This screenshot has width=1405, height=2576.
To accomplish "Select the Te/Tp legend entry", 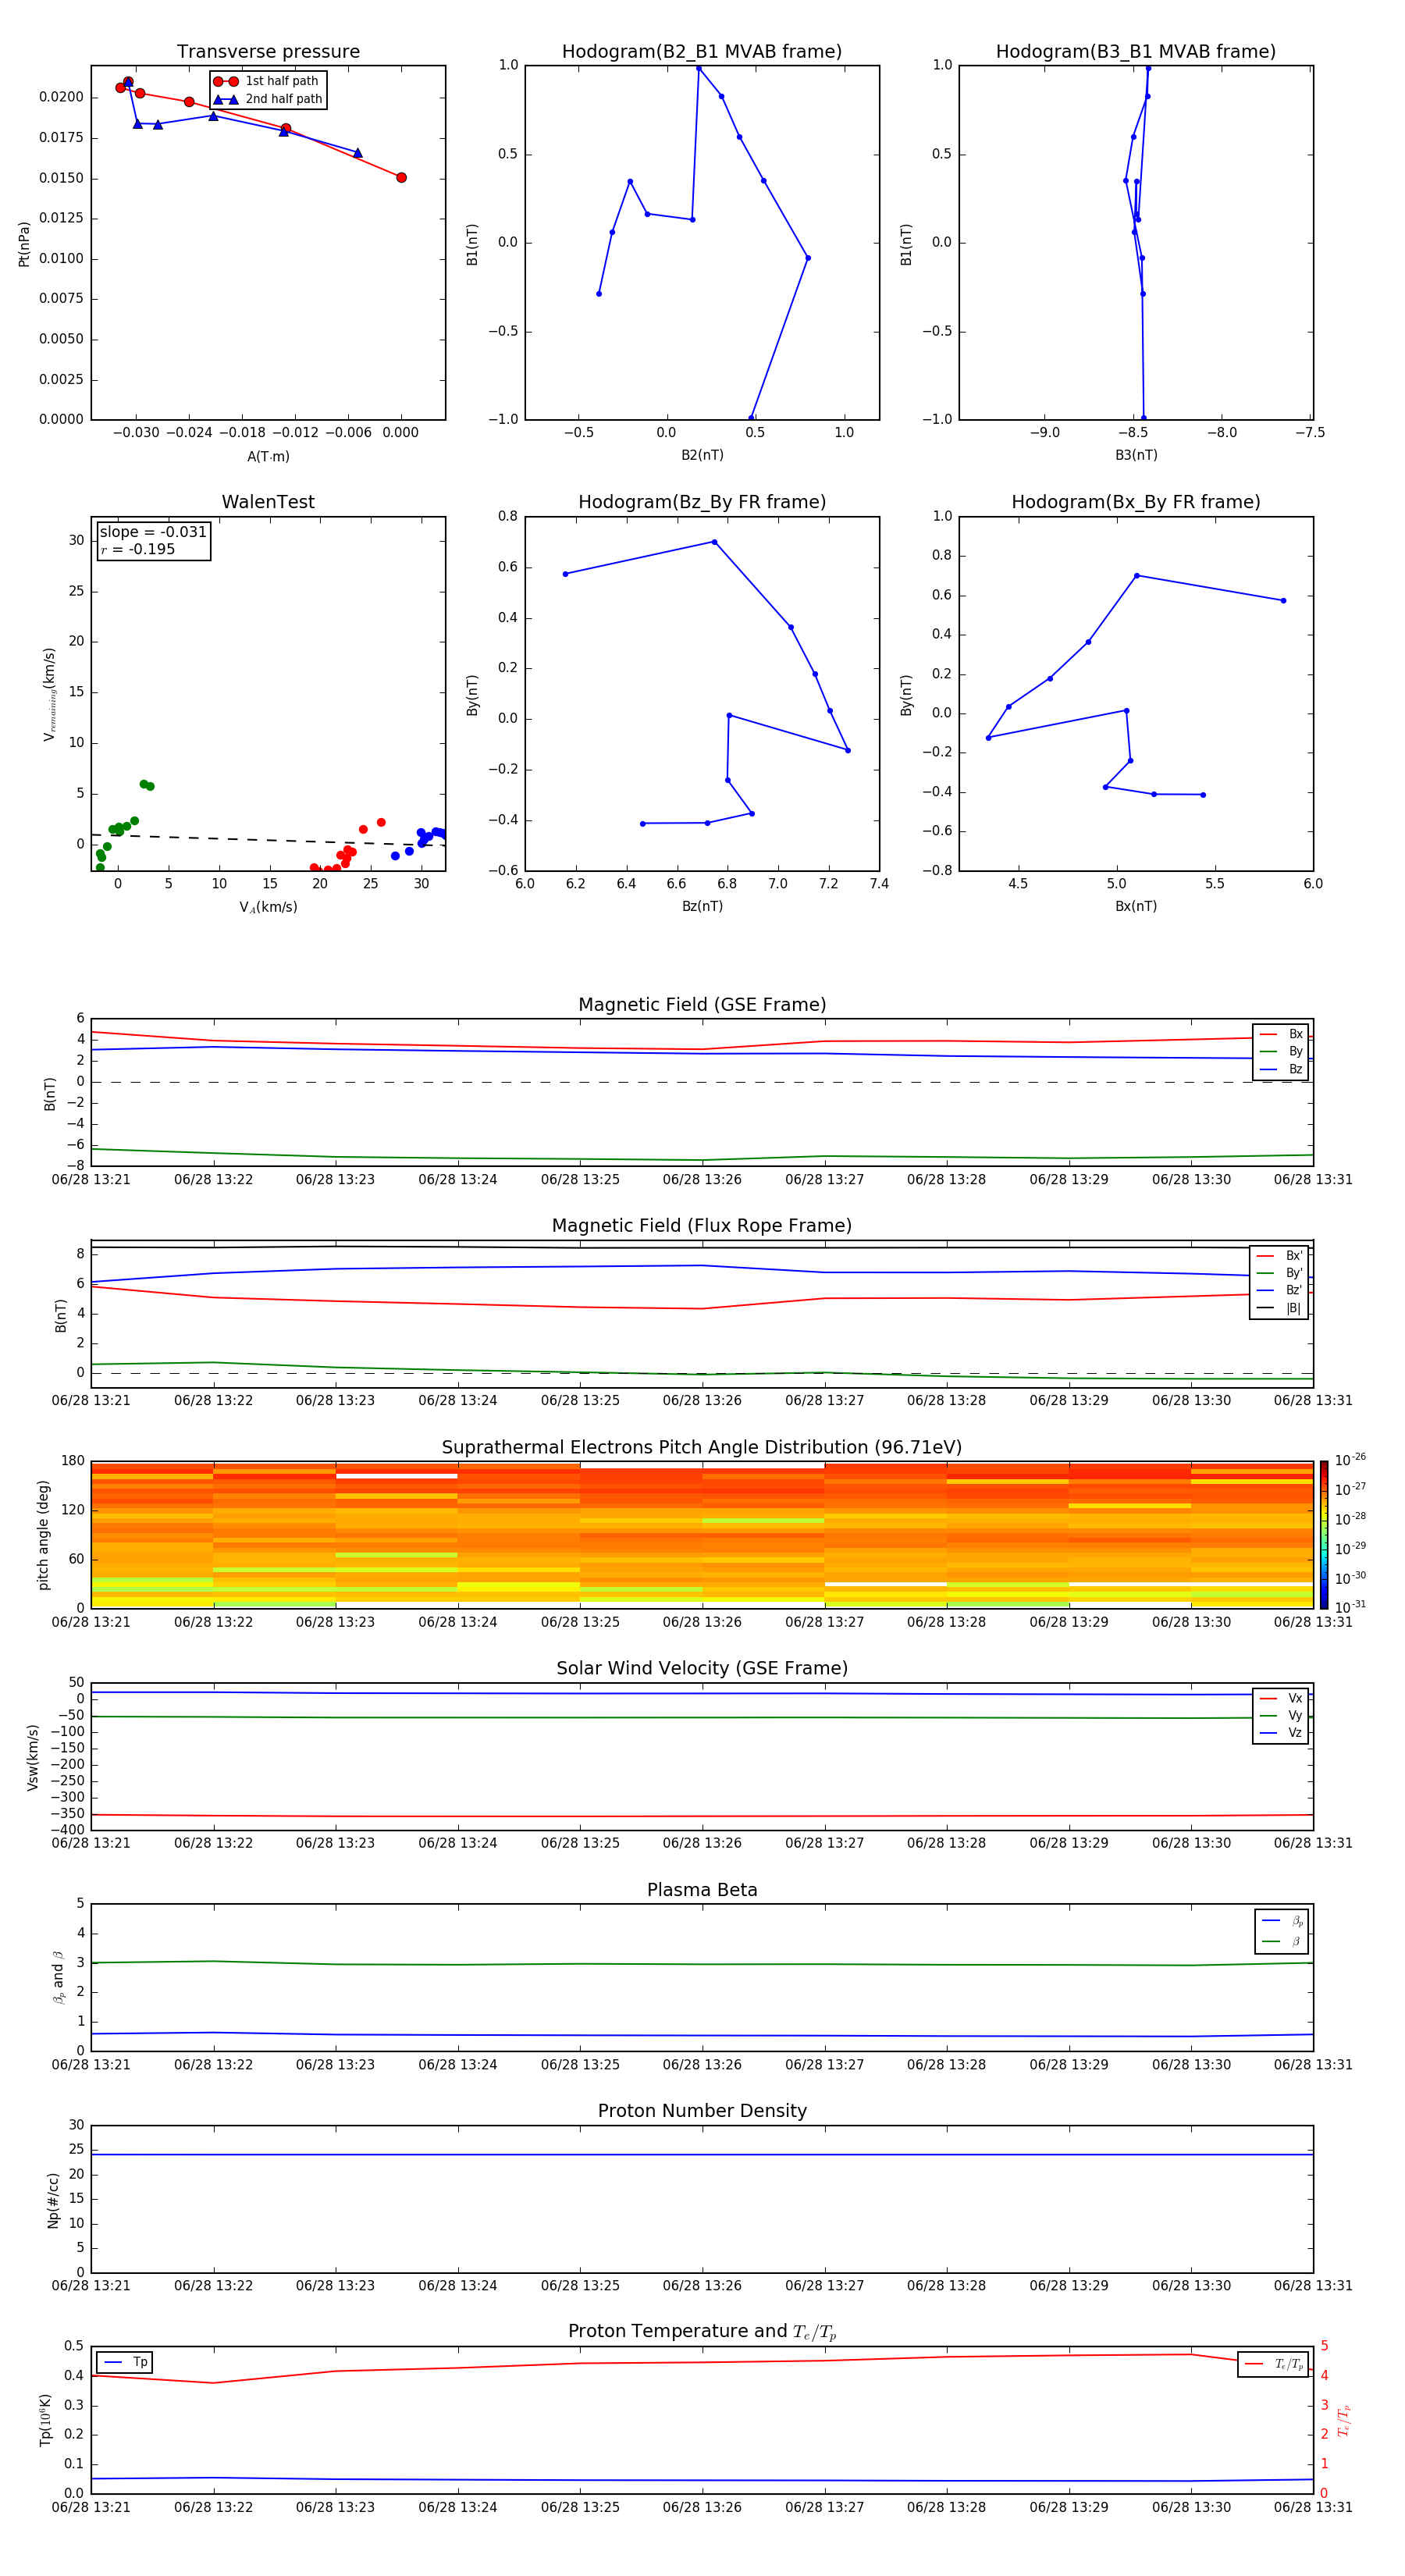I will (x=1274, y=2365).
